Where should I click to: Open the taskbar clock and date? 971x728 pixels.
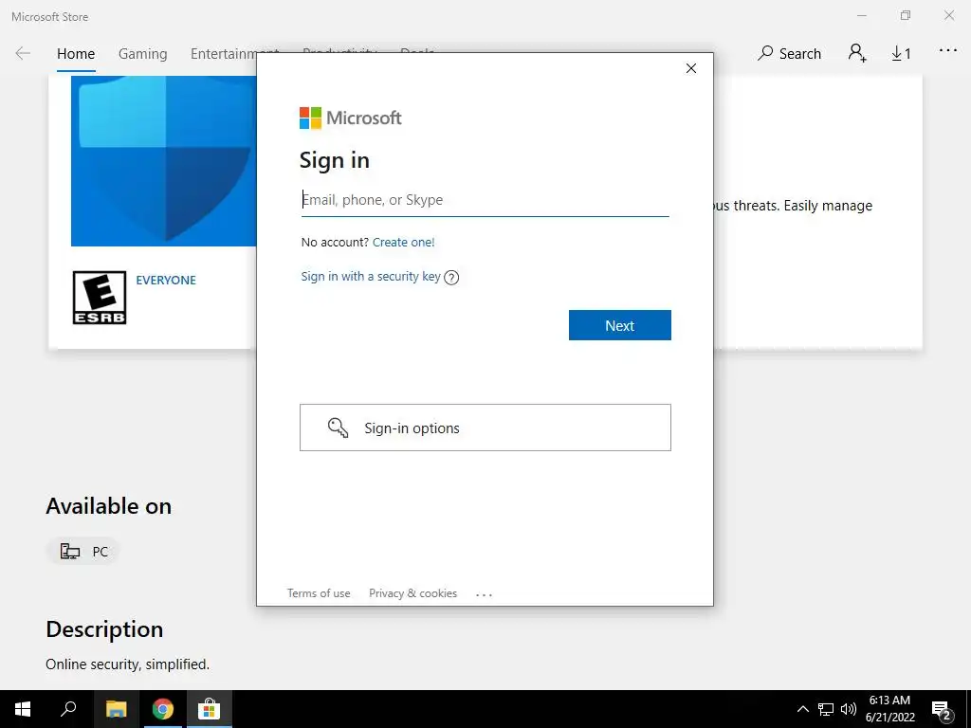[x=889, y=709]
